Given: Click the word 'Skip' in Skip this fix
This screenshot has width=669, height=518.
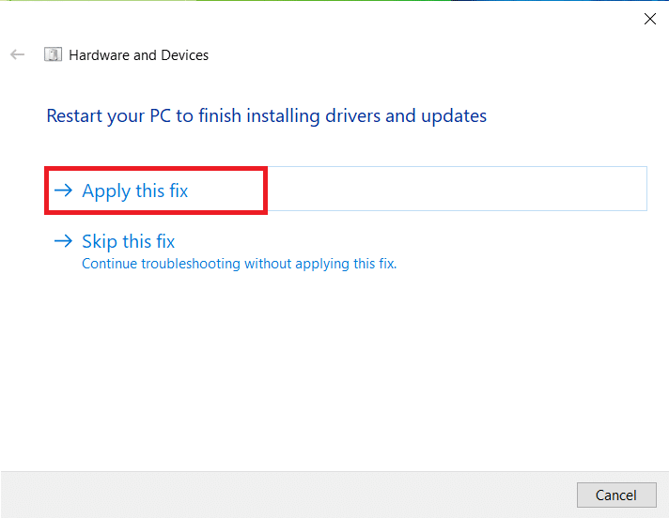Looking at the screenshot, I should 101,241.
